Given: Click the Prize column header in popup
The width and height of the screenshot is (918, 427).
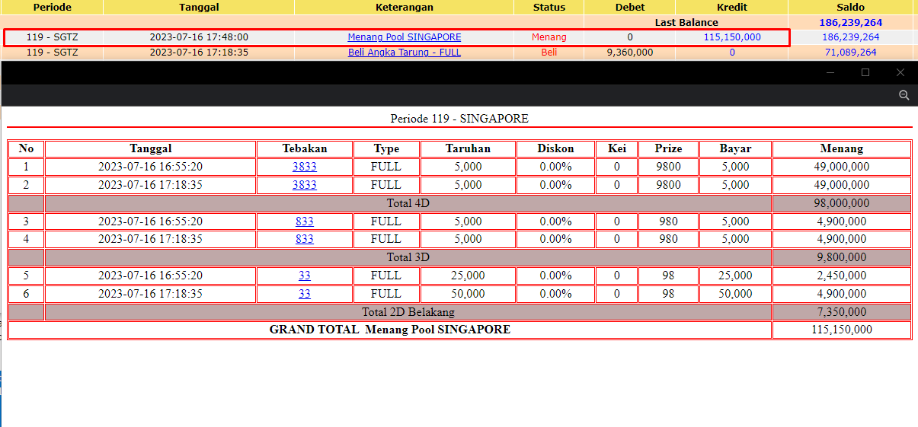Looking at the screenshot, I should pyautogui.click(x=668, y=148).
